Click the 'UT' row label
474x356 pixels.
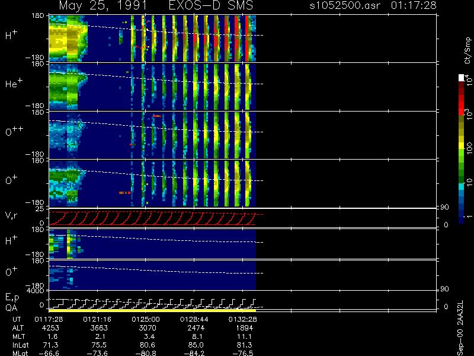point(17,319)
